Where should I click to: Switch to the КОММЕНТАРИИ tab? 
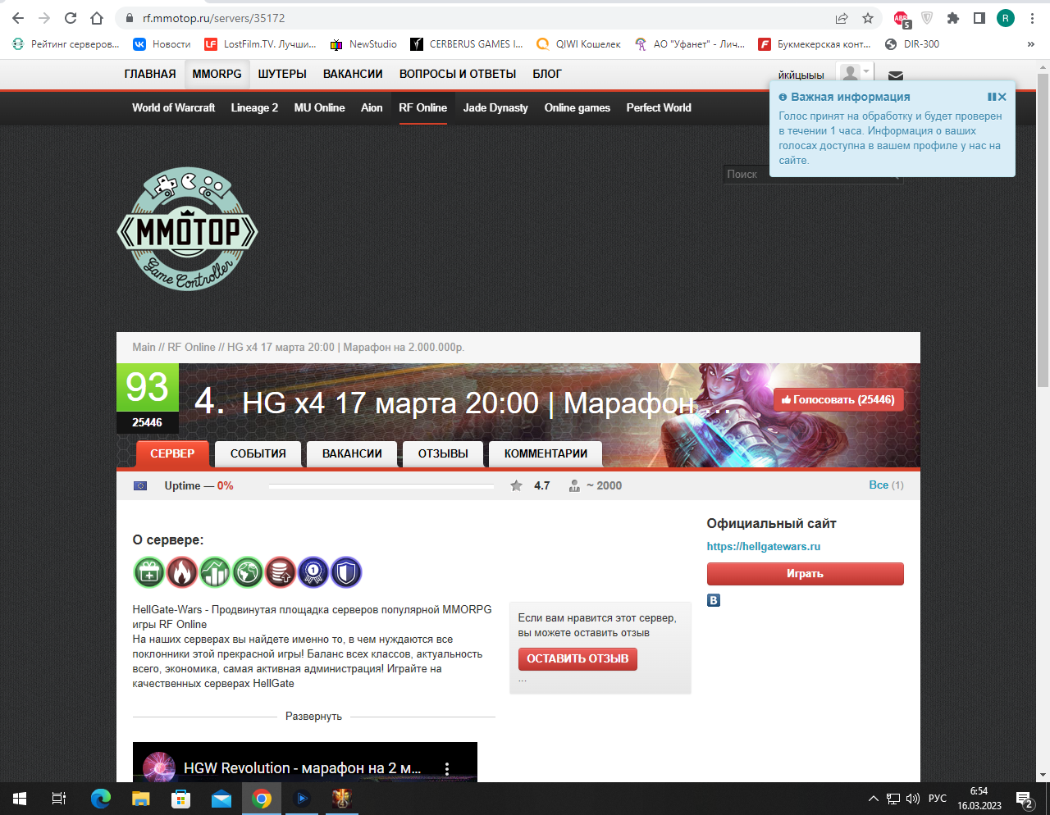pyautogui.click(x=546, y=453)
